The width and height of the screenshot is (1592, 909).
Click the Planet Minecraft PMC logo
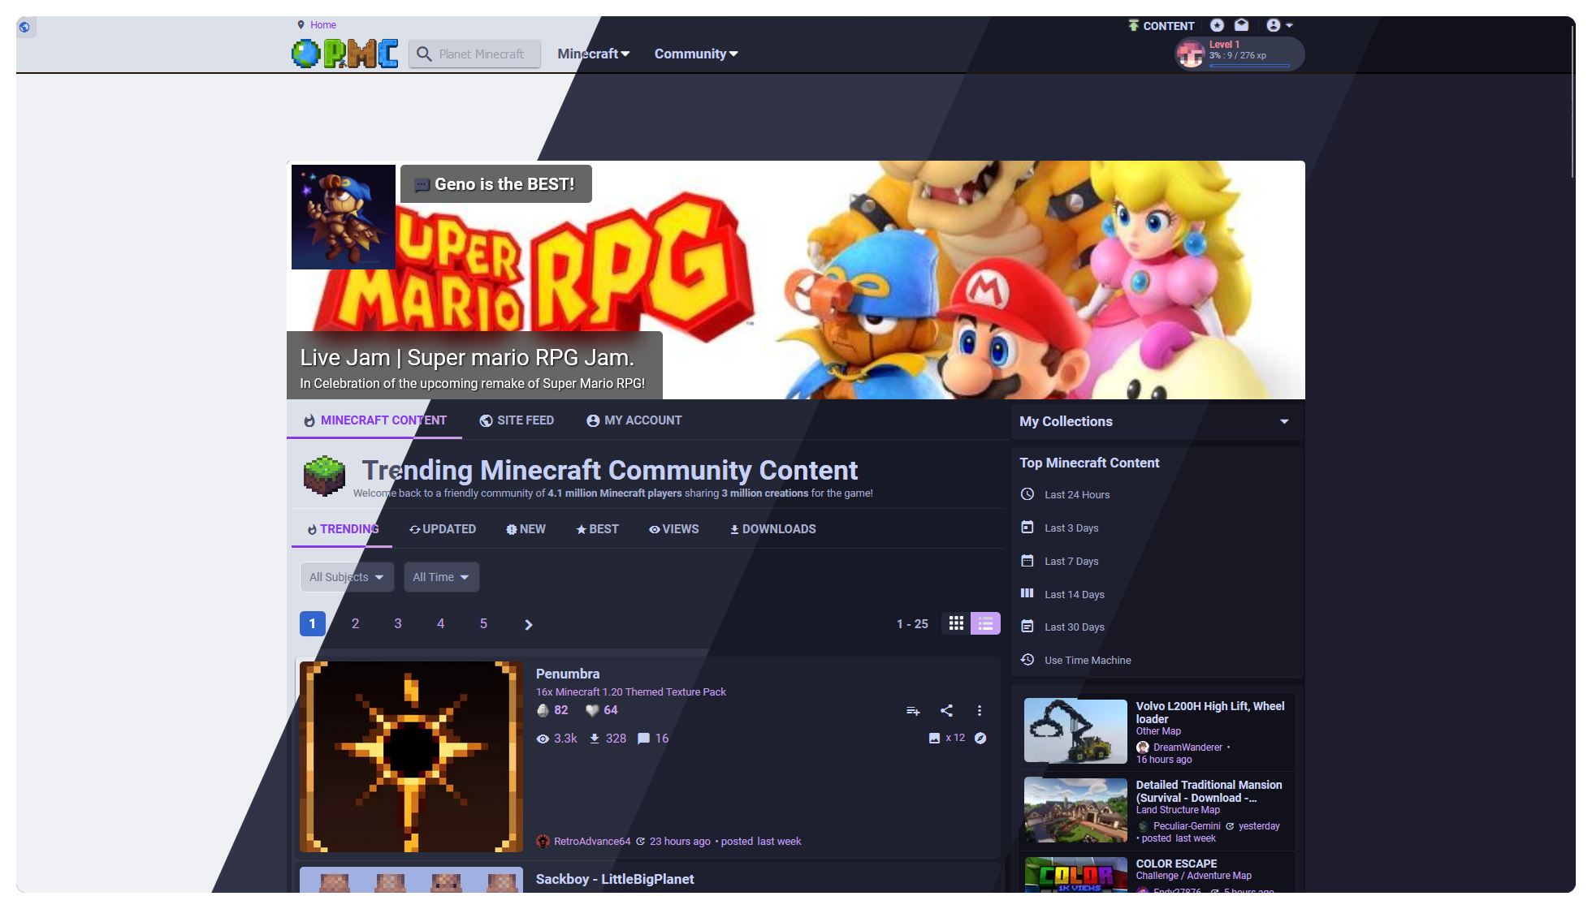(x=345, y=54)
